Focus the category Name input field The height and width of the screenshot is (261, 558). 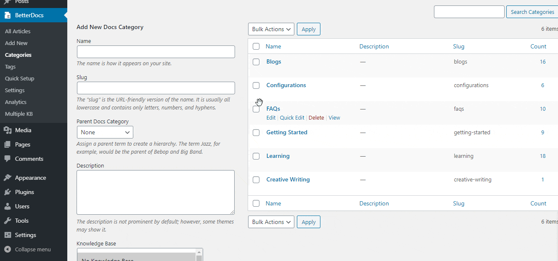tap(156, 52)
